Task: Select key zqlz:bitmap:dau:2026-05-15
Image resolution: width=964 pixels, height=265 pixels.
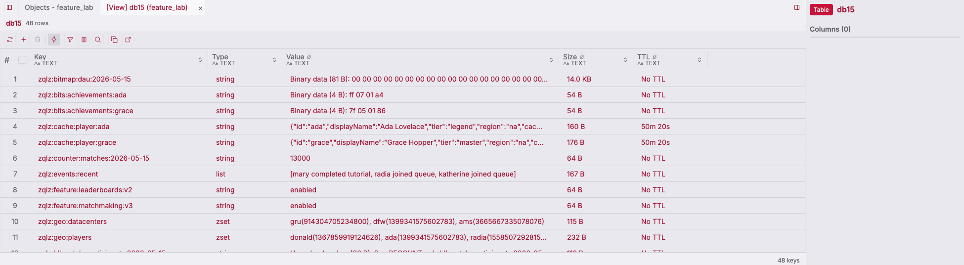Action: [85, 79]
